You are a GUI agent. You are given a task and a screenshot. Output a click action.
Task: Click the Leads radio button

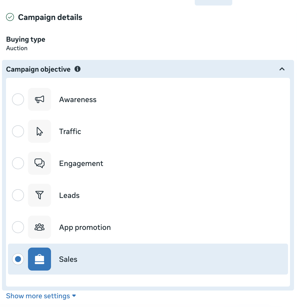18,195
